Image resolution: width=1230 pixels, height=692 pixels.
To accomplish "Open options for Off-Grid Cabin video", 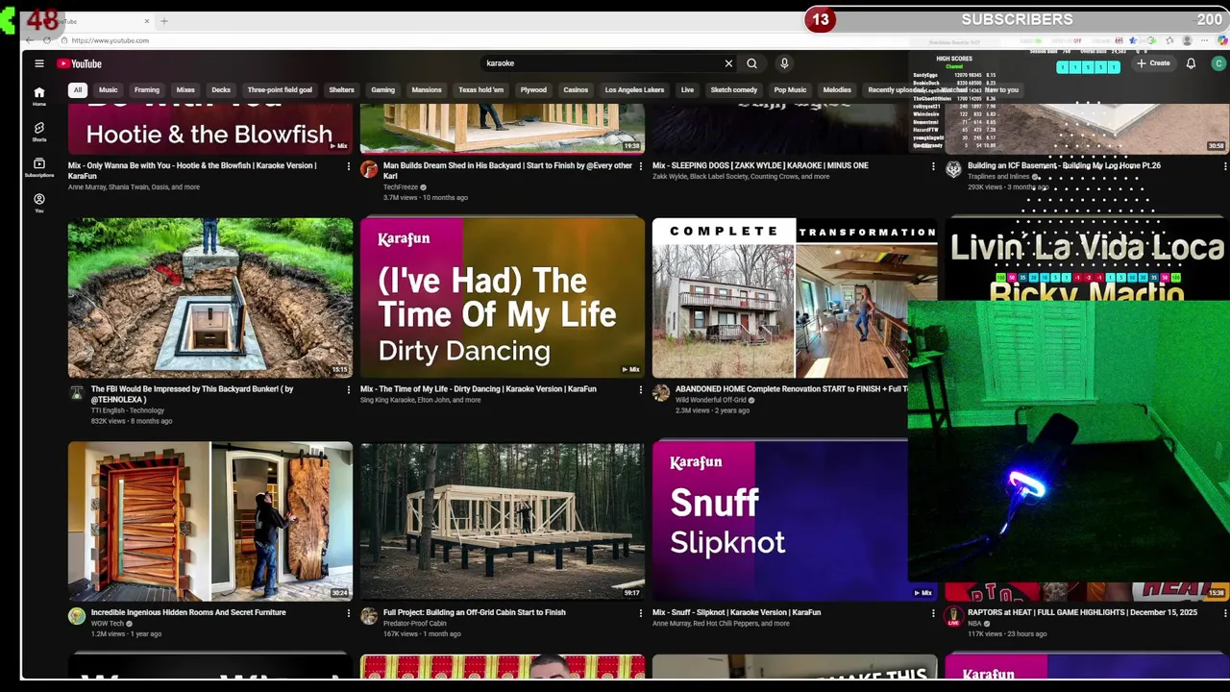I will (641, 613).
